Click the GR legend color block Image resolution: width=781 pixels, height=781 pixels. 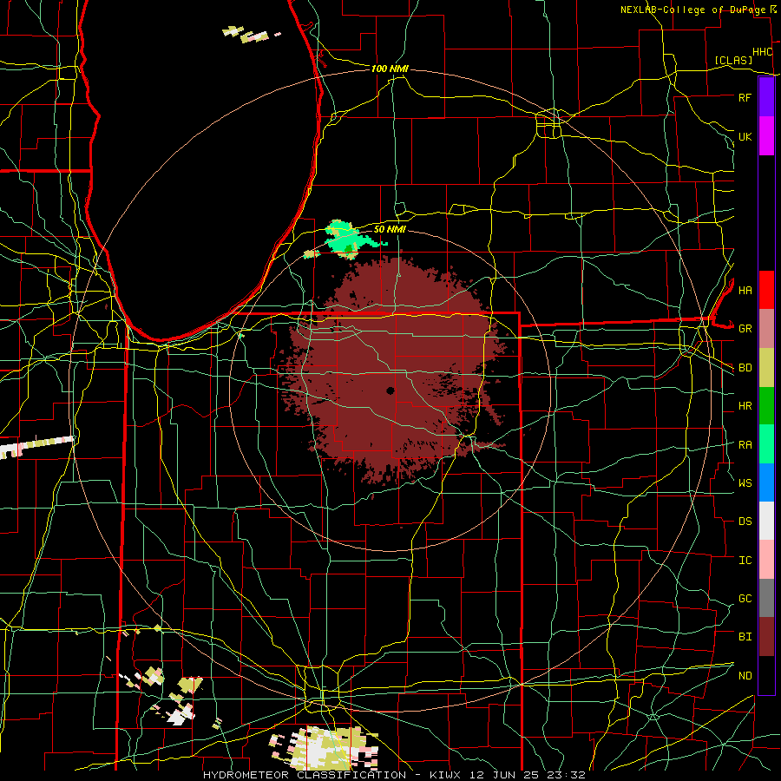(x=766, y=329)
